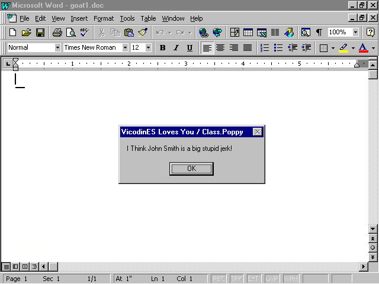Click the right indent marker on ruler
The width and height of the screenshot is (379, 284).
356,64
